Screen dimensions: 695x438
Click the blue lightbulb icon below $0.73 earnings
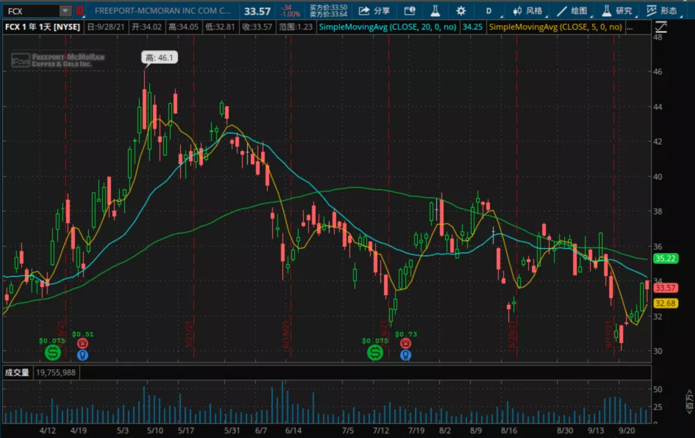pos(405,354)
